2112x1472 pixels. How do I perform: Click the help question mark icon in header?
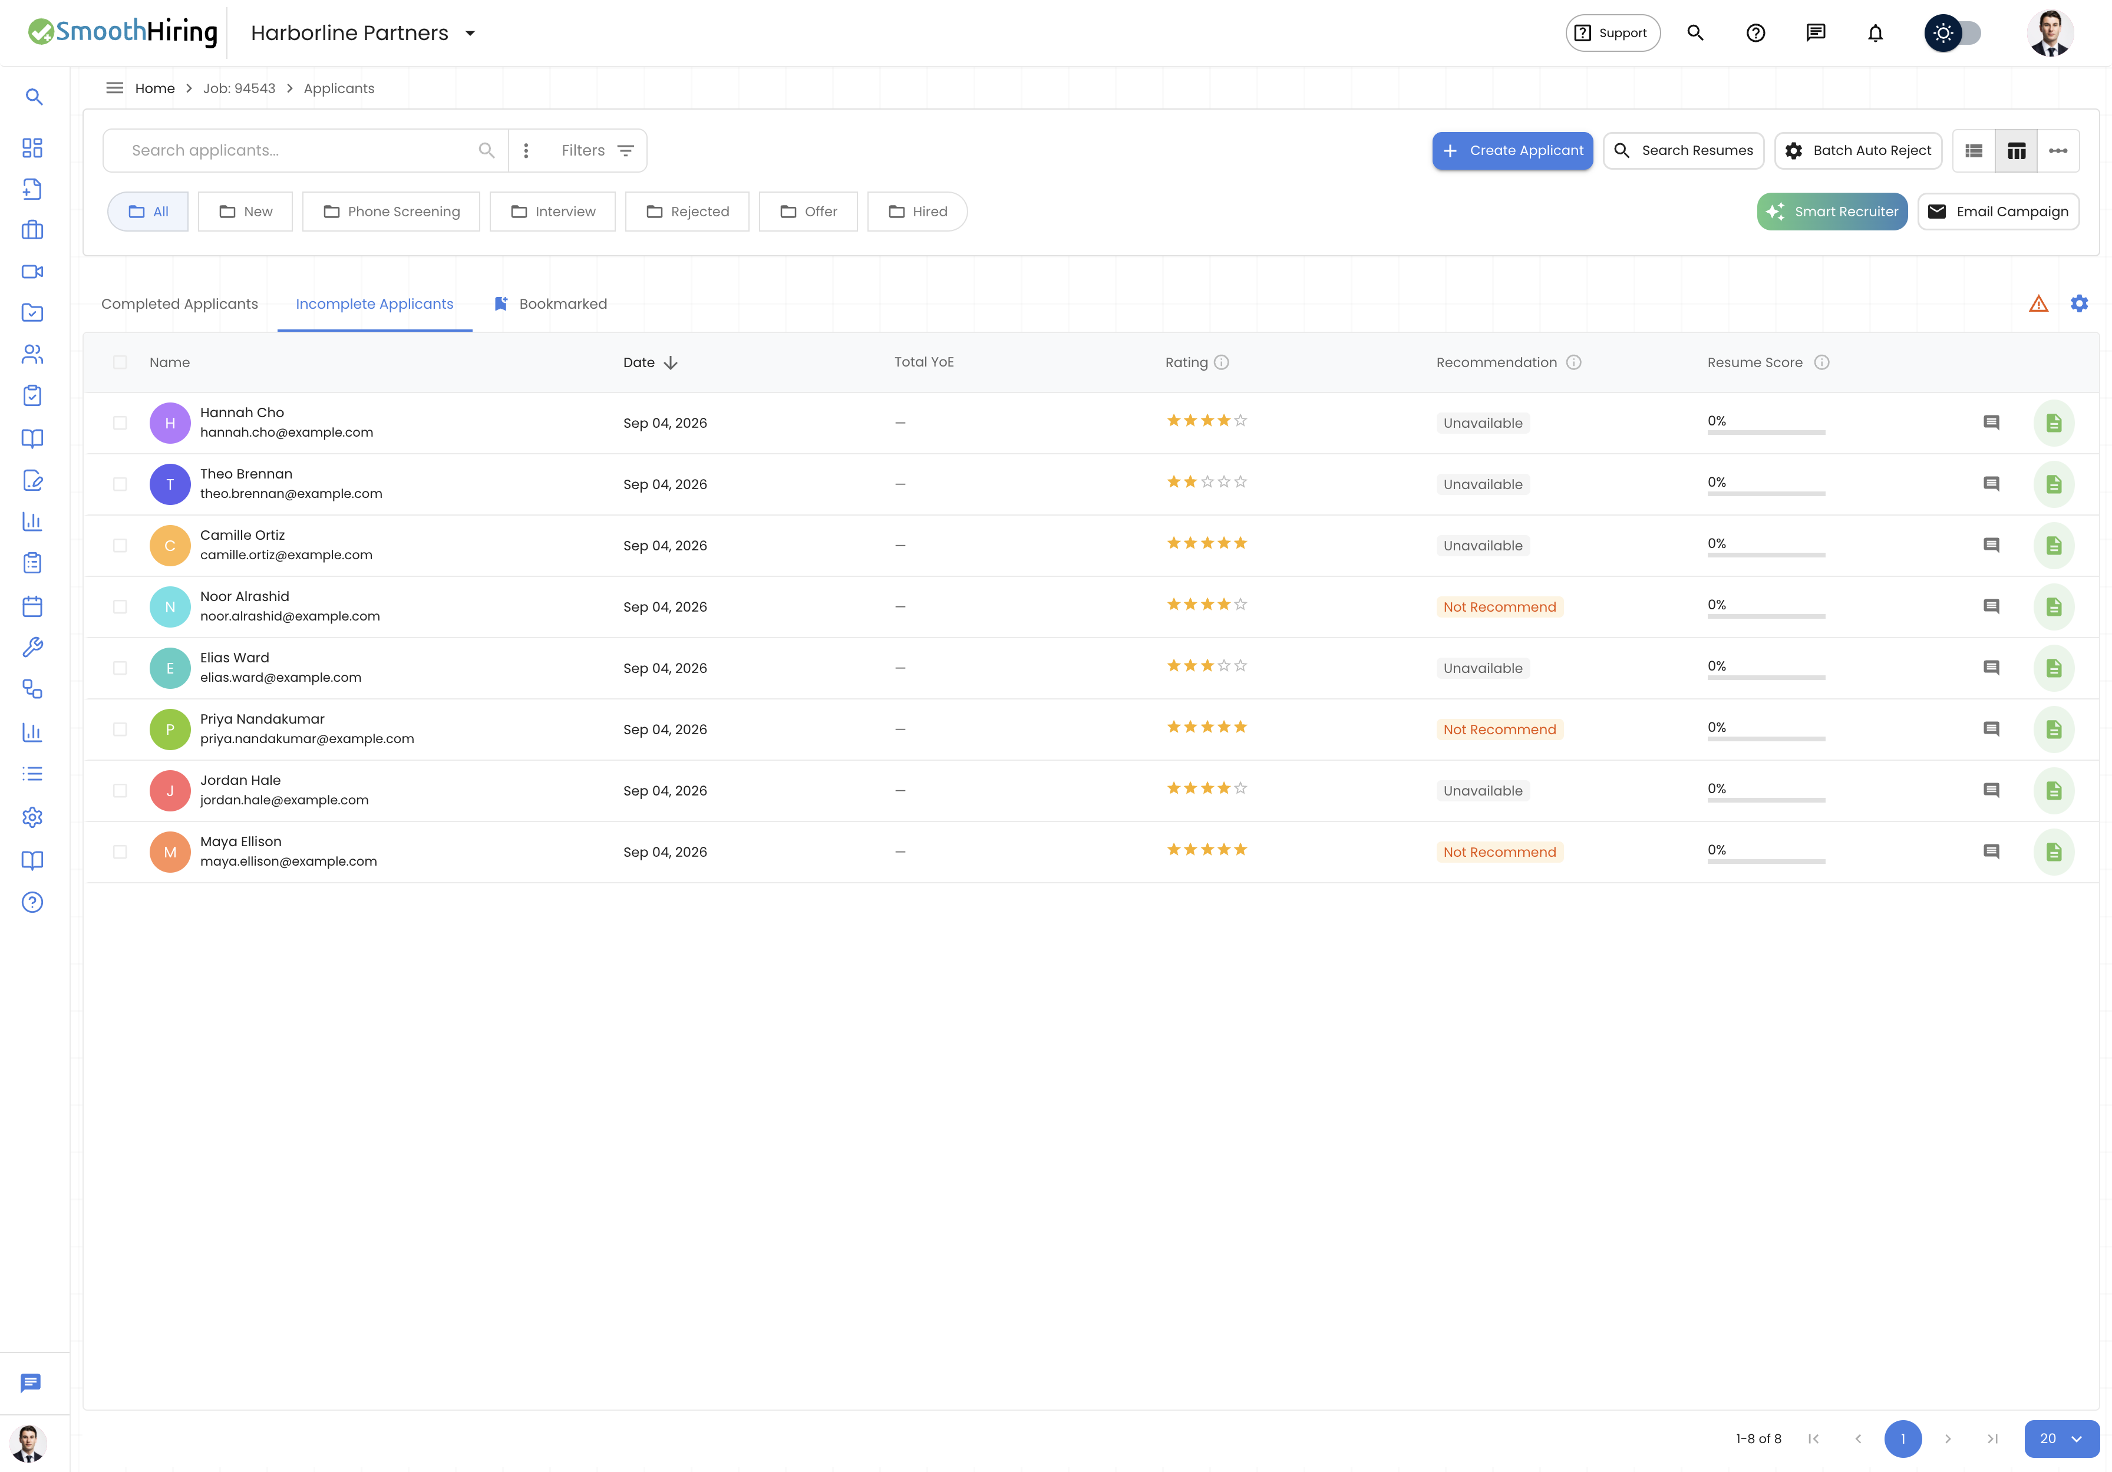pos(1755,33)
